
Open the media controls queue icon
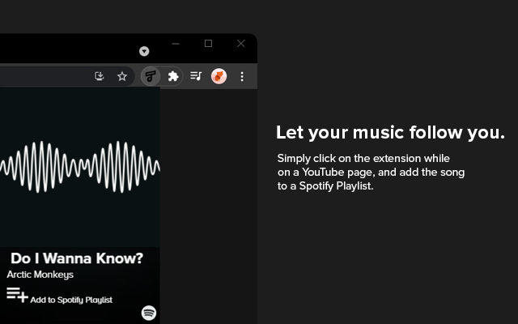[x=196, y=76]
